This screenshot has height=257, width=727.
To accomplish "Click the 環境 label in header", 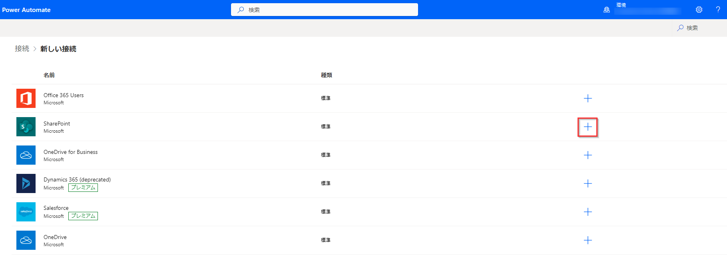I will [621, 5].
